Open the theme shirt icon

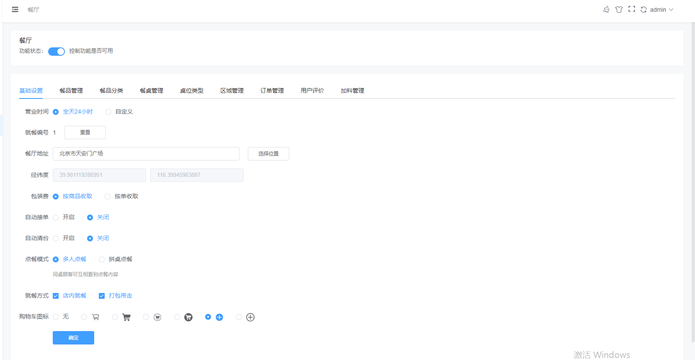[619, 9]
